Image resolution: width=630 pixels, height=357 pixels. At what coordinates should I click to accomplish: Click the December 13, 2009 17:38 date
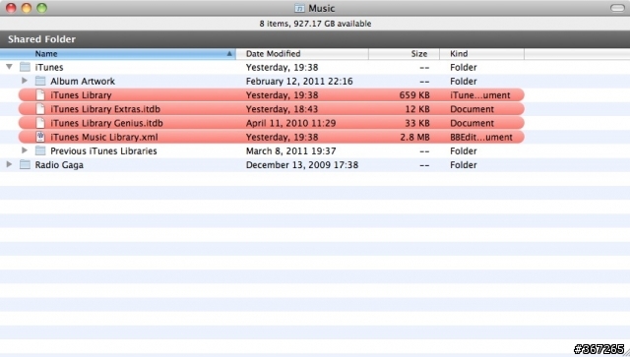pyautogui.click(x=302, y=165)
